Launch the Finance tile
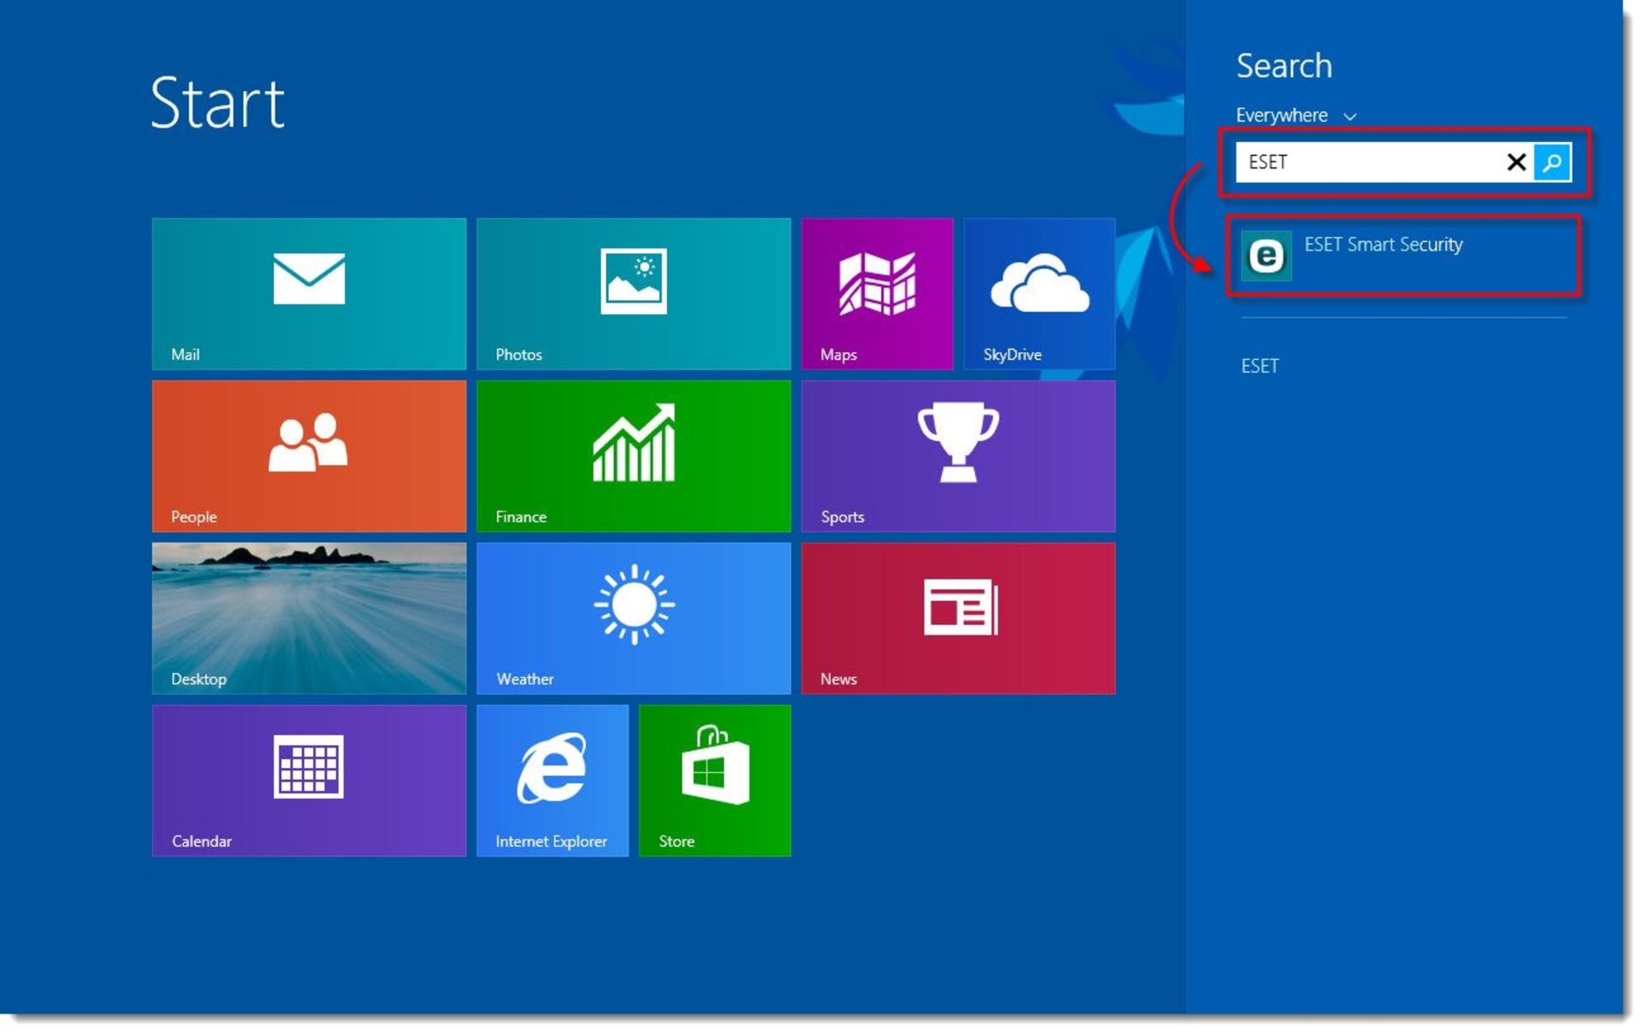1642x1033 pixels. pos(634,456)
